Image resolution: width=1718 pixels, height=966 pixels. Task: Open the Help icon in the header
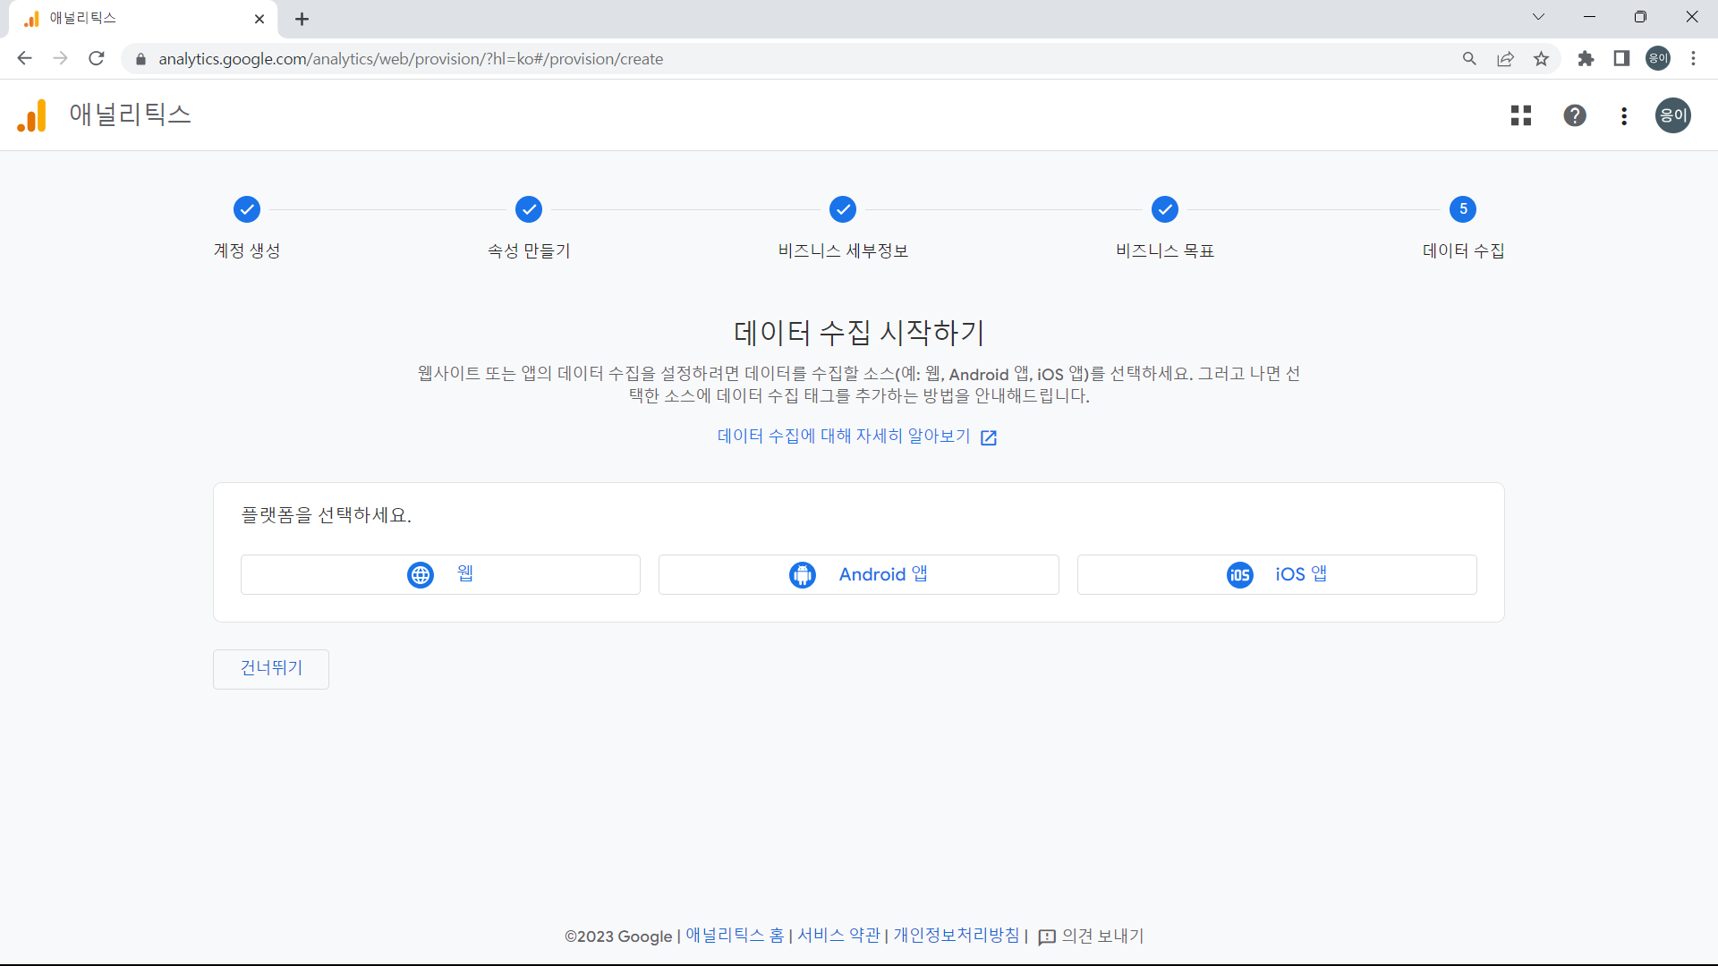pyautogui.click(x=1575, y=115)
